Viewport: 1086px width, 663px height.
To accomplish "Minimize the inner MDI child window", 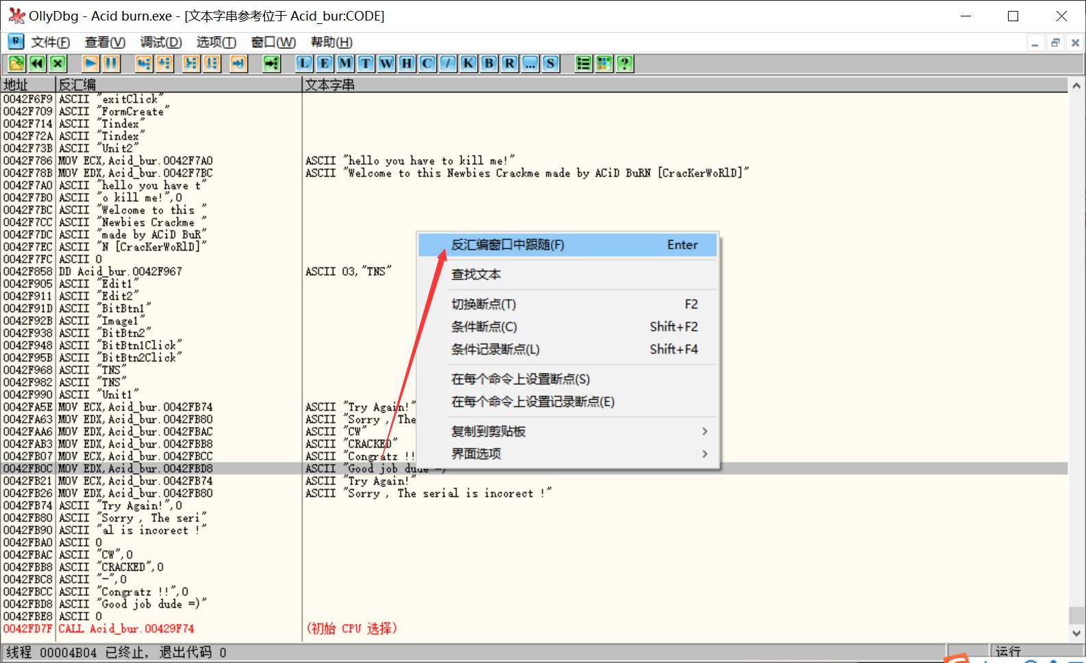I will point(1035,43).
